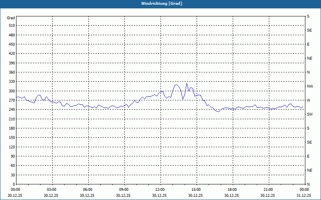The height and width of the screenshot is (200, 321).
Task: Click the 480 y-axis value
Action: pos(12,35)
